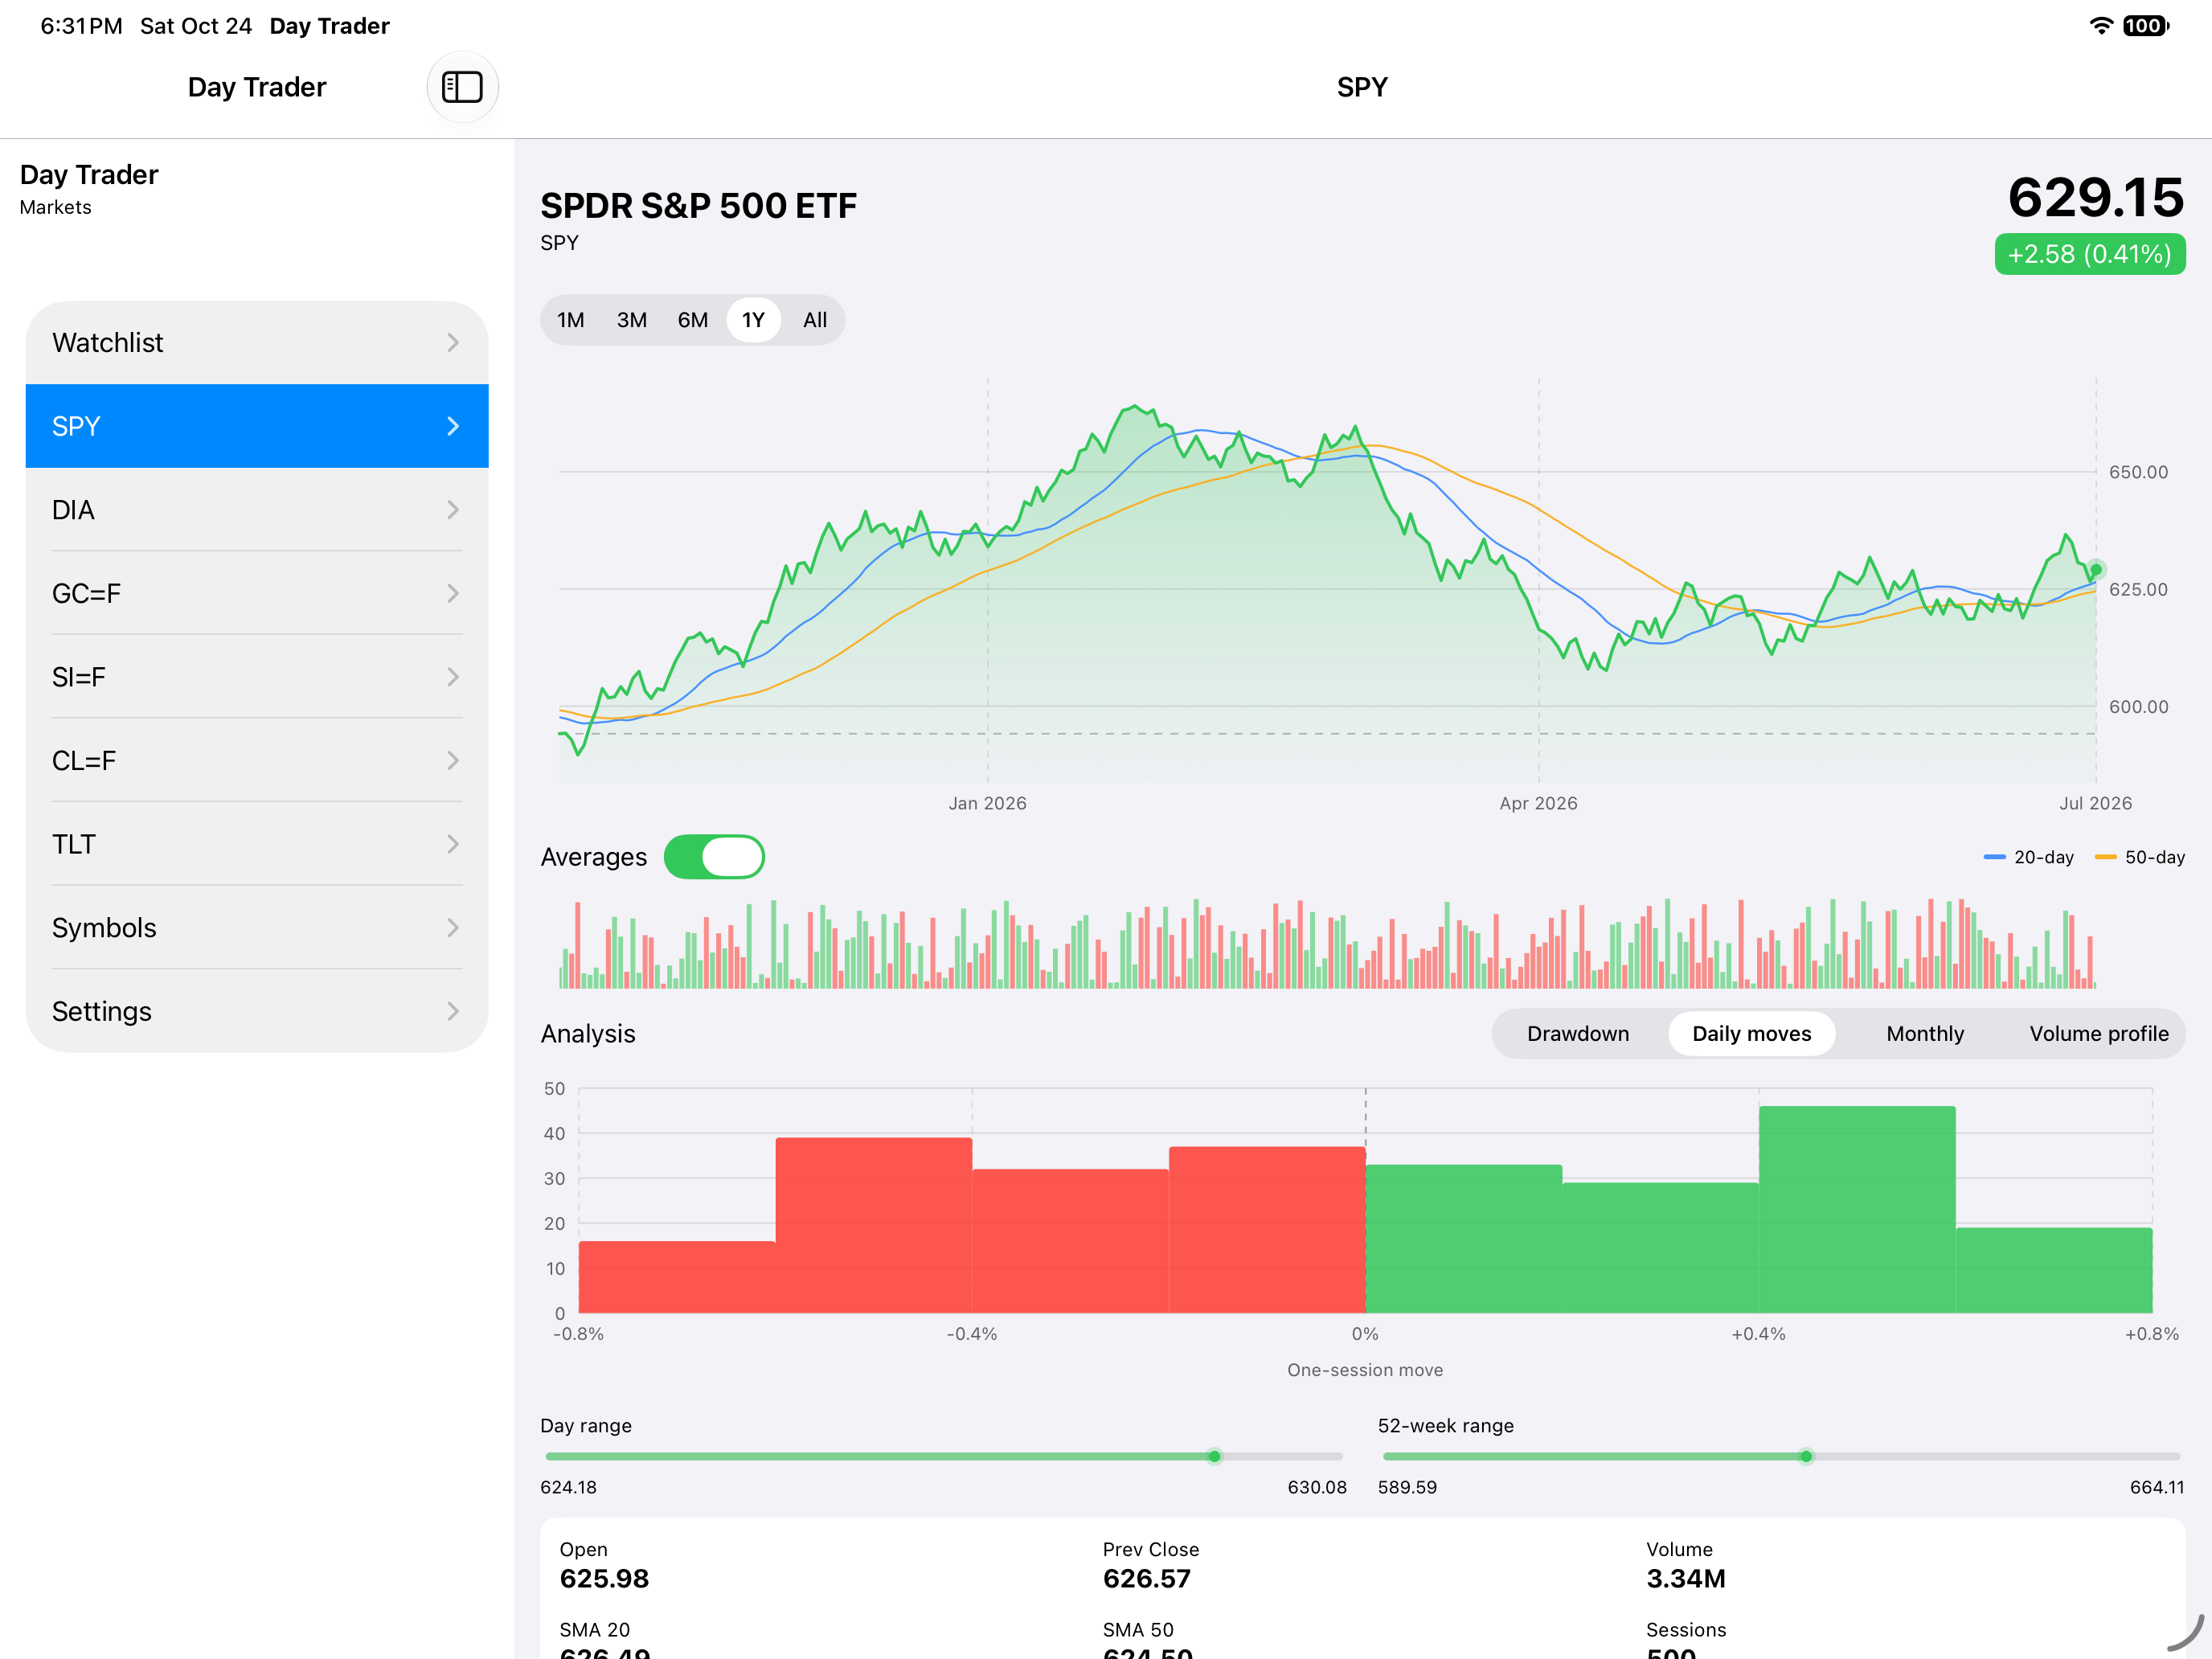Click the Volume value 3.34M
This screenshot has width=2212, height=1659.
tap(1686, 1579)
